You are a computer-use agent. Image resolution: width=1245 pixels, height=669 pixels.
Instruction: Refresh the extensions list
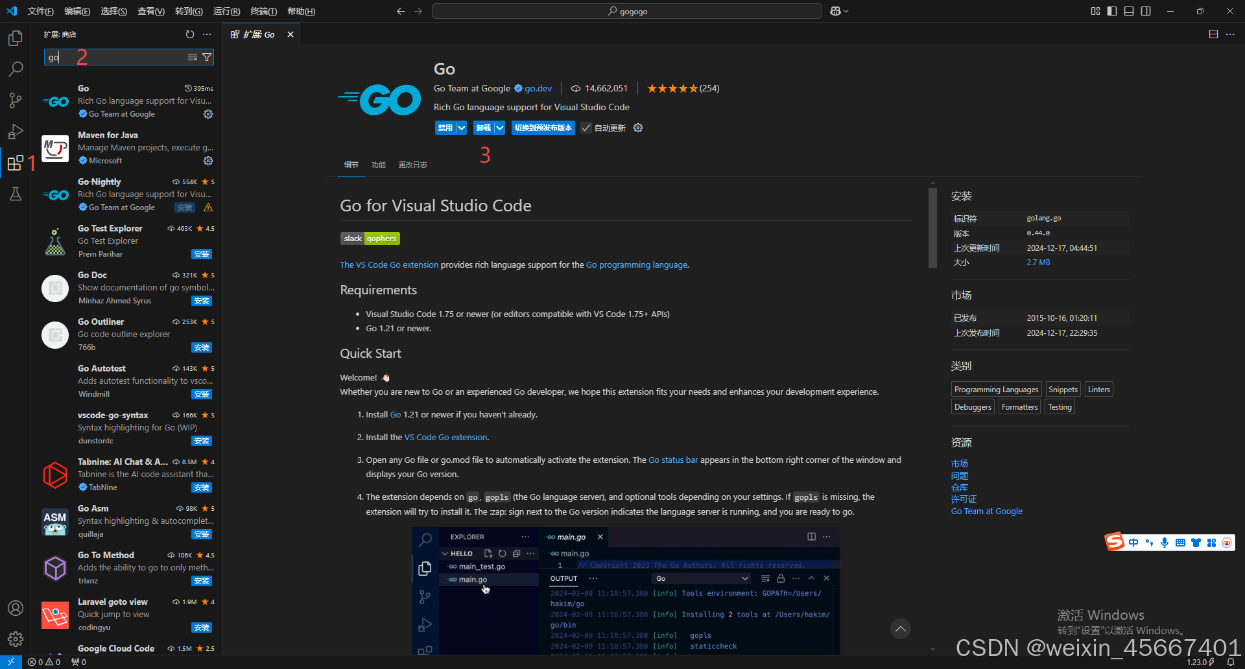tap(189, 34)
